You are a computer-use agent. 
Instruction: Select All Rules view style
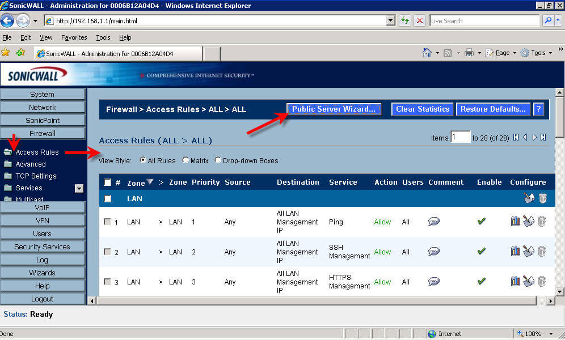tap(143, 160)
